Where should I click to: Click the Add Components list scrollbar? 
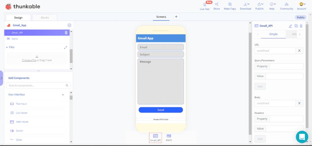[71, 98]
